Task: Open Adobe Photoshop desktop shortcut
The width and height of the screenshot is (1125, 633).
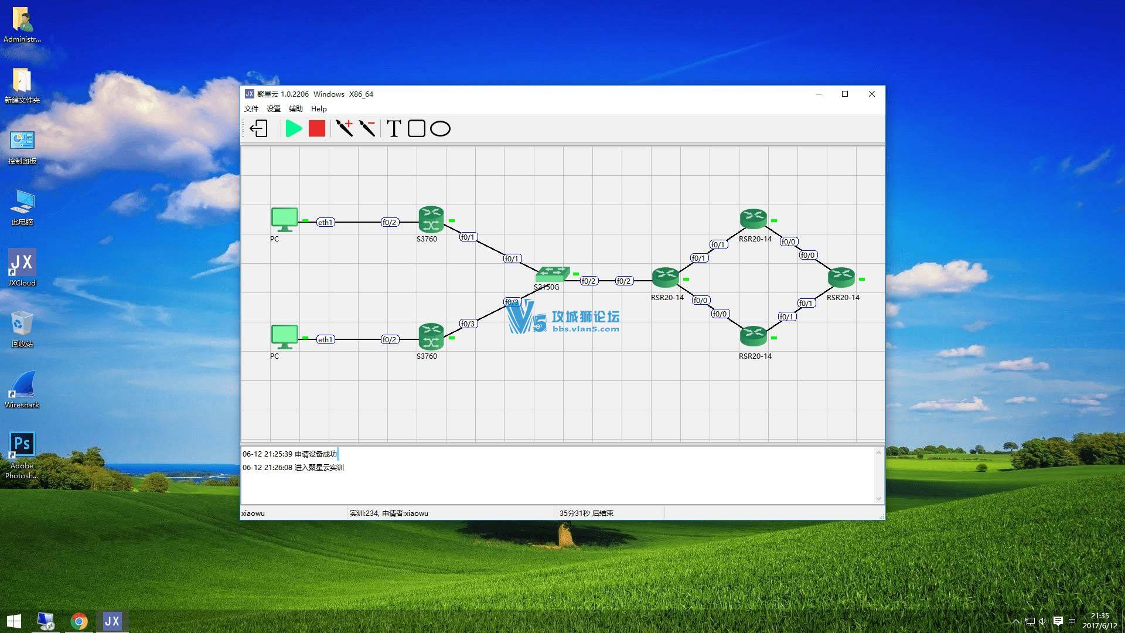Action: (x=22, y=455)
